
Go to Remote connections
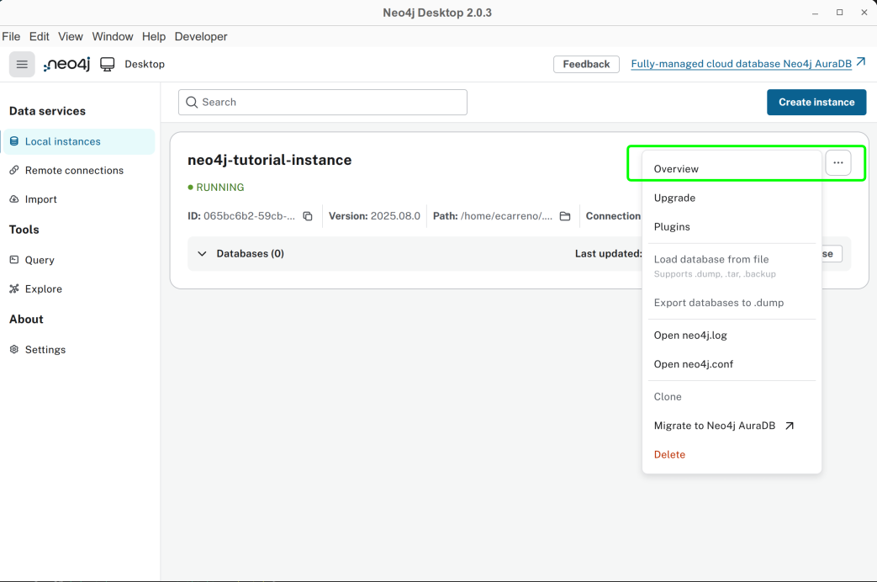pos(74,170)
